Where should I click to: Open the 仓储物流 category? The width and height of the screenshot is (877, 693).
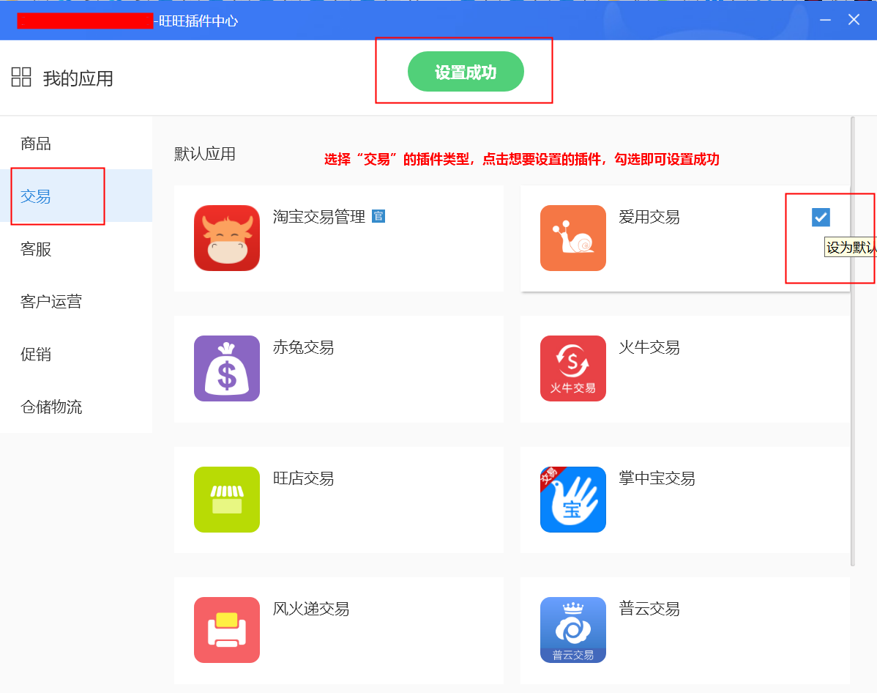(51, 407)
